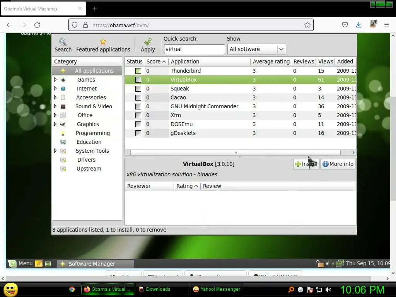Expand the System Tools category
This screenshot has height=297, width=396.
point(55,151)
